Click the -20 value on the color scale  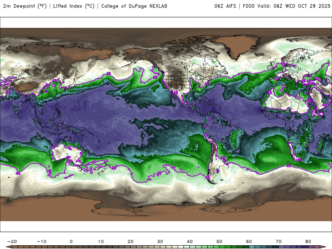pos(12,242)
